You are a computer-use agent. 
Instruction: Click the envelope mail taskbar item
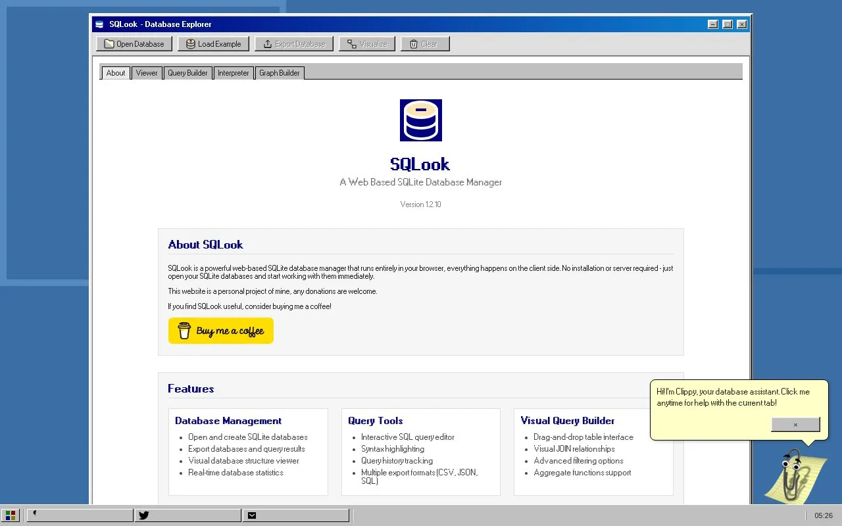point(295,515)
